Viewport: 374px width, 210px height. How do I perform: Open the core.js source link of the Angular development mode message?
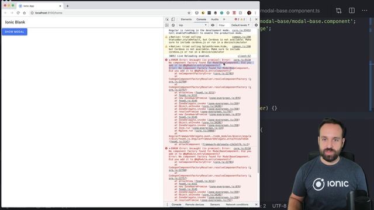(241, 30)
